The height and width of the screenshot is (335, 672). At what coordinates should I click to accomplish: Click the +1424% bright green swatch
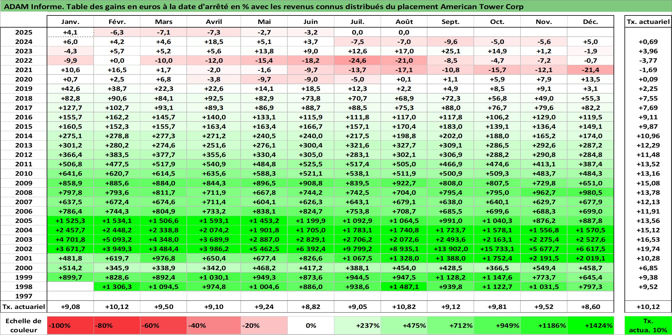[590, 326]
